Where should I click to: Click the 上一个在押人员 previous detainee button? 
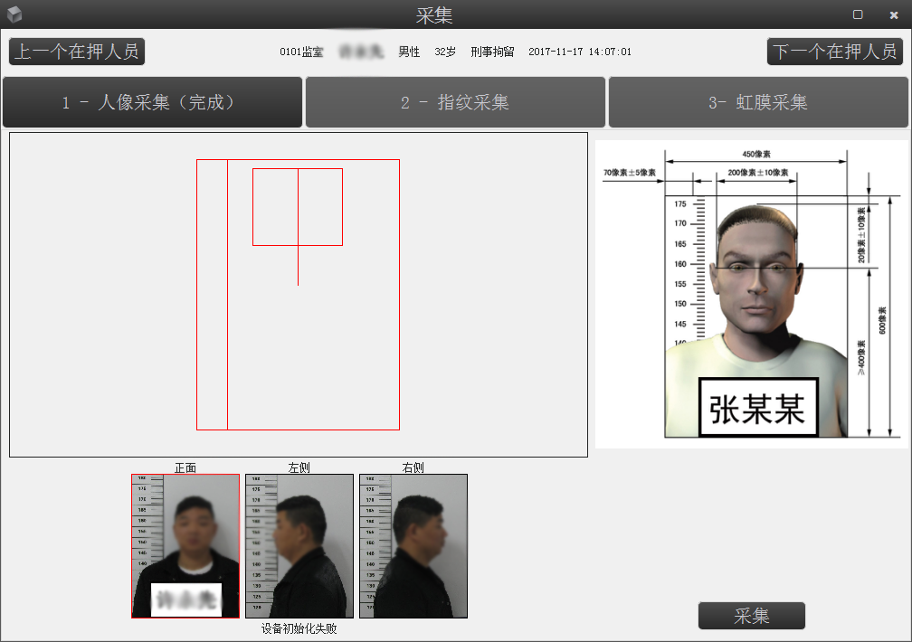tap(76, 52)
